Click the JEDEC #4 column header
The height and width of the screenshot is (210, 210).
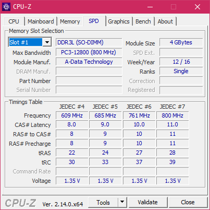point(72,107)
